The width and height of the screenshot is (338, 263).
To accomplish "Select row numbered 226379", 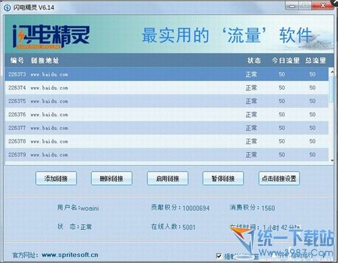I will point(166,155).
